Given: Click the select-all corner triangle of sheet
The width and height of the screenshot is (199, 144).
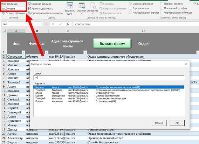Looking at the screenshot, I should tap(5, 31).
